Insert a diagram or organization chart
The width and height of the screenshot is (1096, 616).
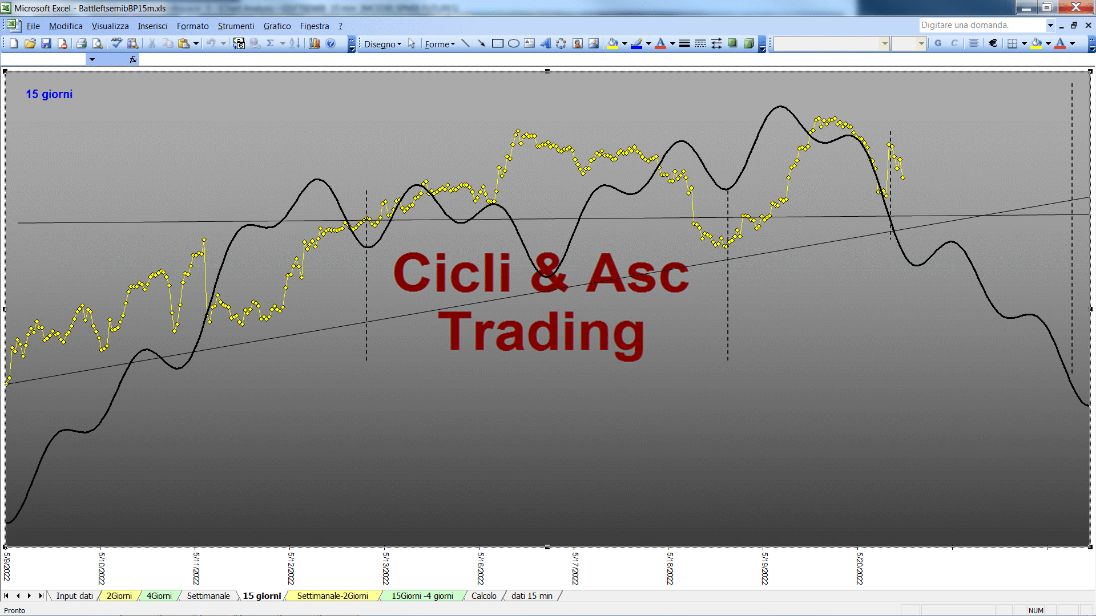tap(561, 43)
